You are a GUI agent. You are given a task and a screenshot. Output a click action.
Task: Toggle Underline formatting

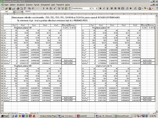(x=107, y=9)
